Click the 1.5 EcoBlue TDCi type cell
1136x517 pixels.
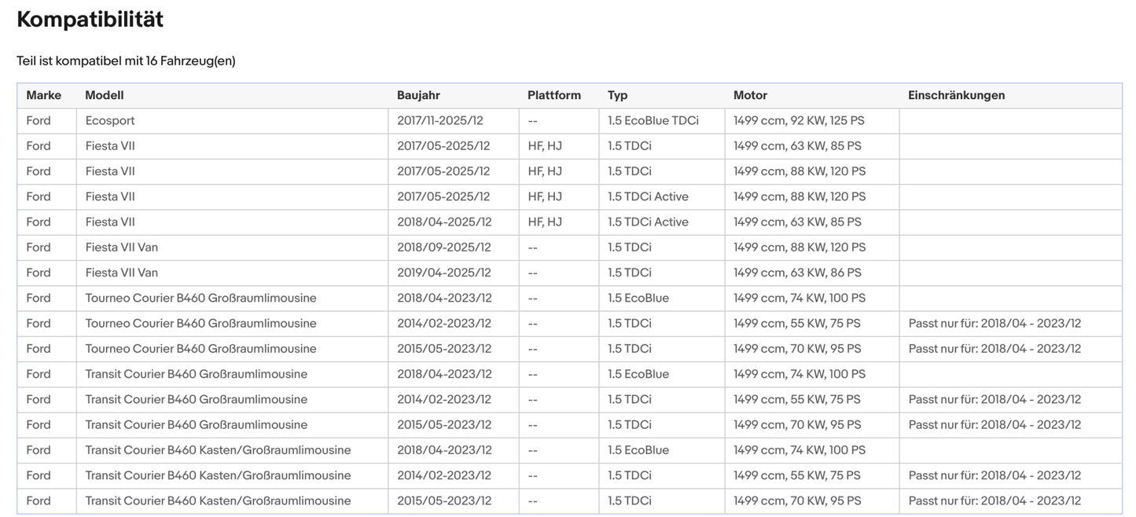(x=653, y=121)
